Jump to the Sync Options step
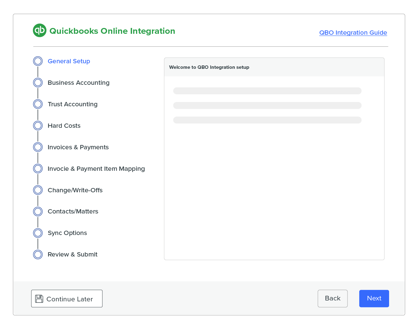The width and height of the screenshot is (418, 329). (x=38, y=233)
